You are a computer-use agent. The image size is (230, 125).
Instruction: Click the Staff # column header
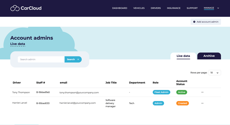pyautogui.click(x=41, y=83)
